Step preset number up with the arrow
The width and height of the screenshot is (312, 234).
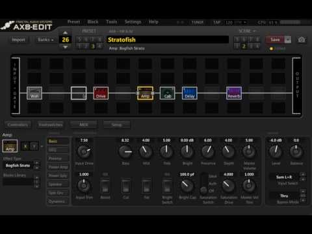(65, 33)
